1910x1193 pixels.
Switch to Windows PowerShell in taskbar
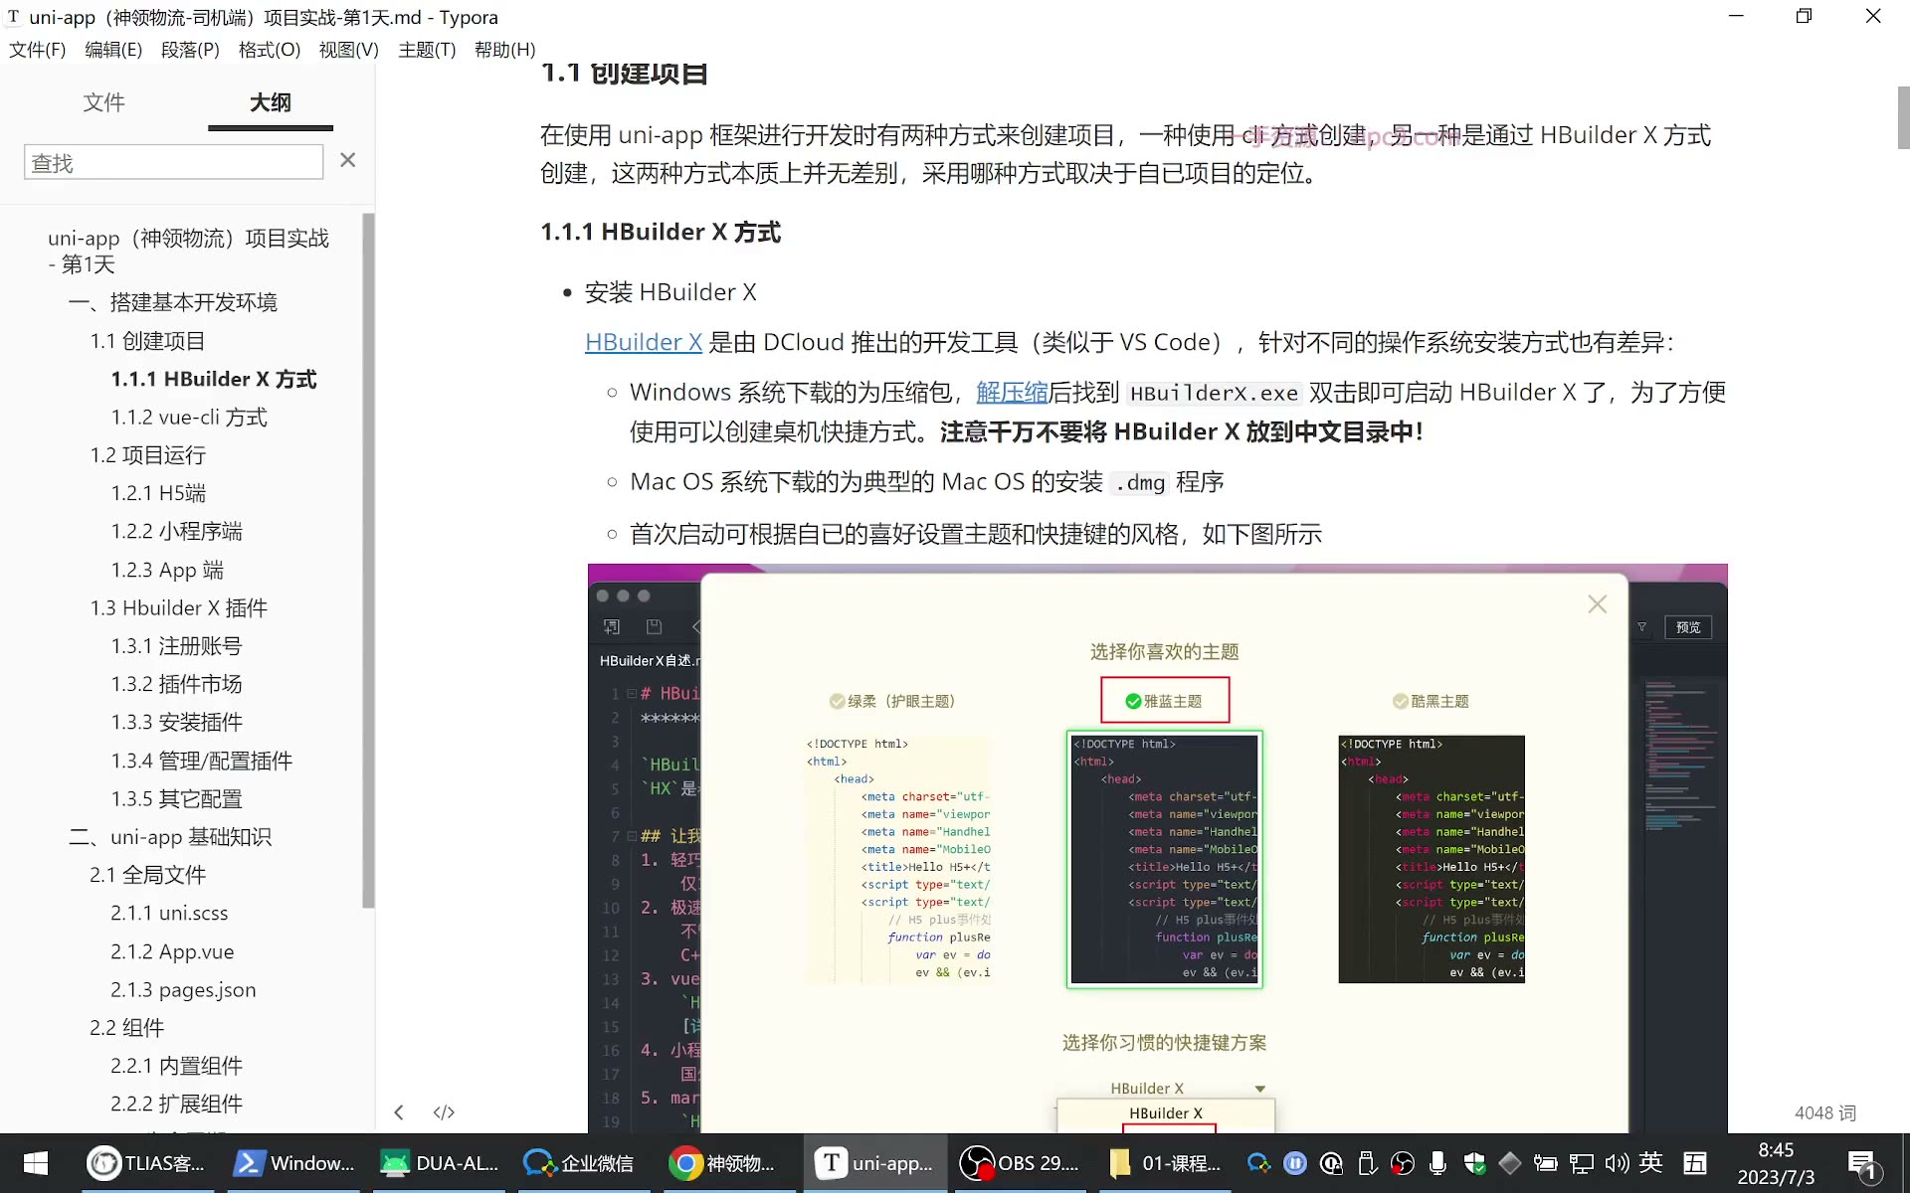coord(294,1163)
